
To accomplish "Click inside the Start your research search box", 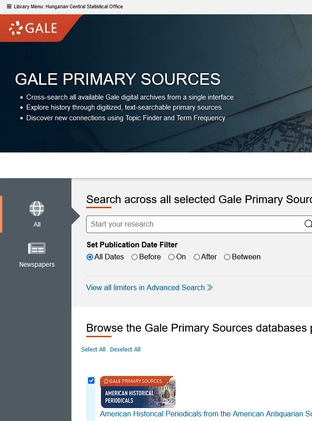I will pos(184,224).
